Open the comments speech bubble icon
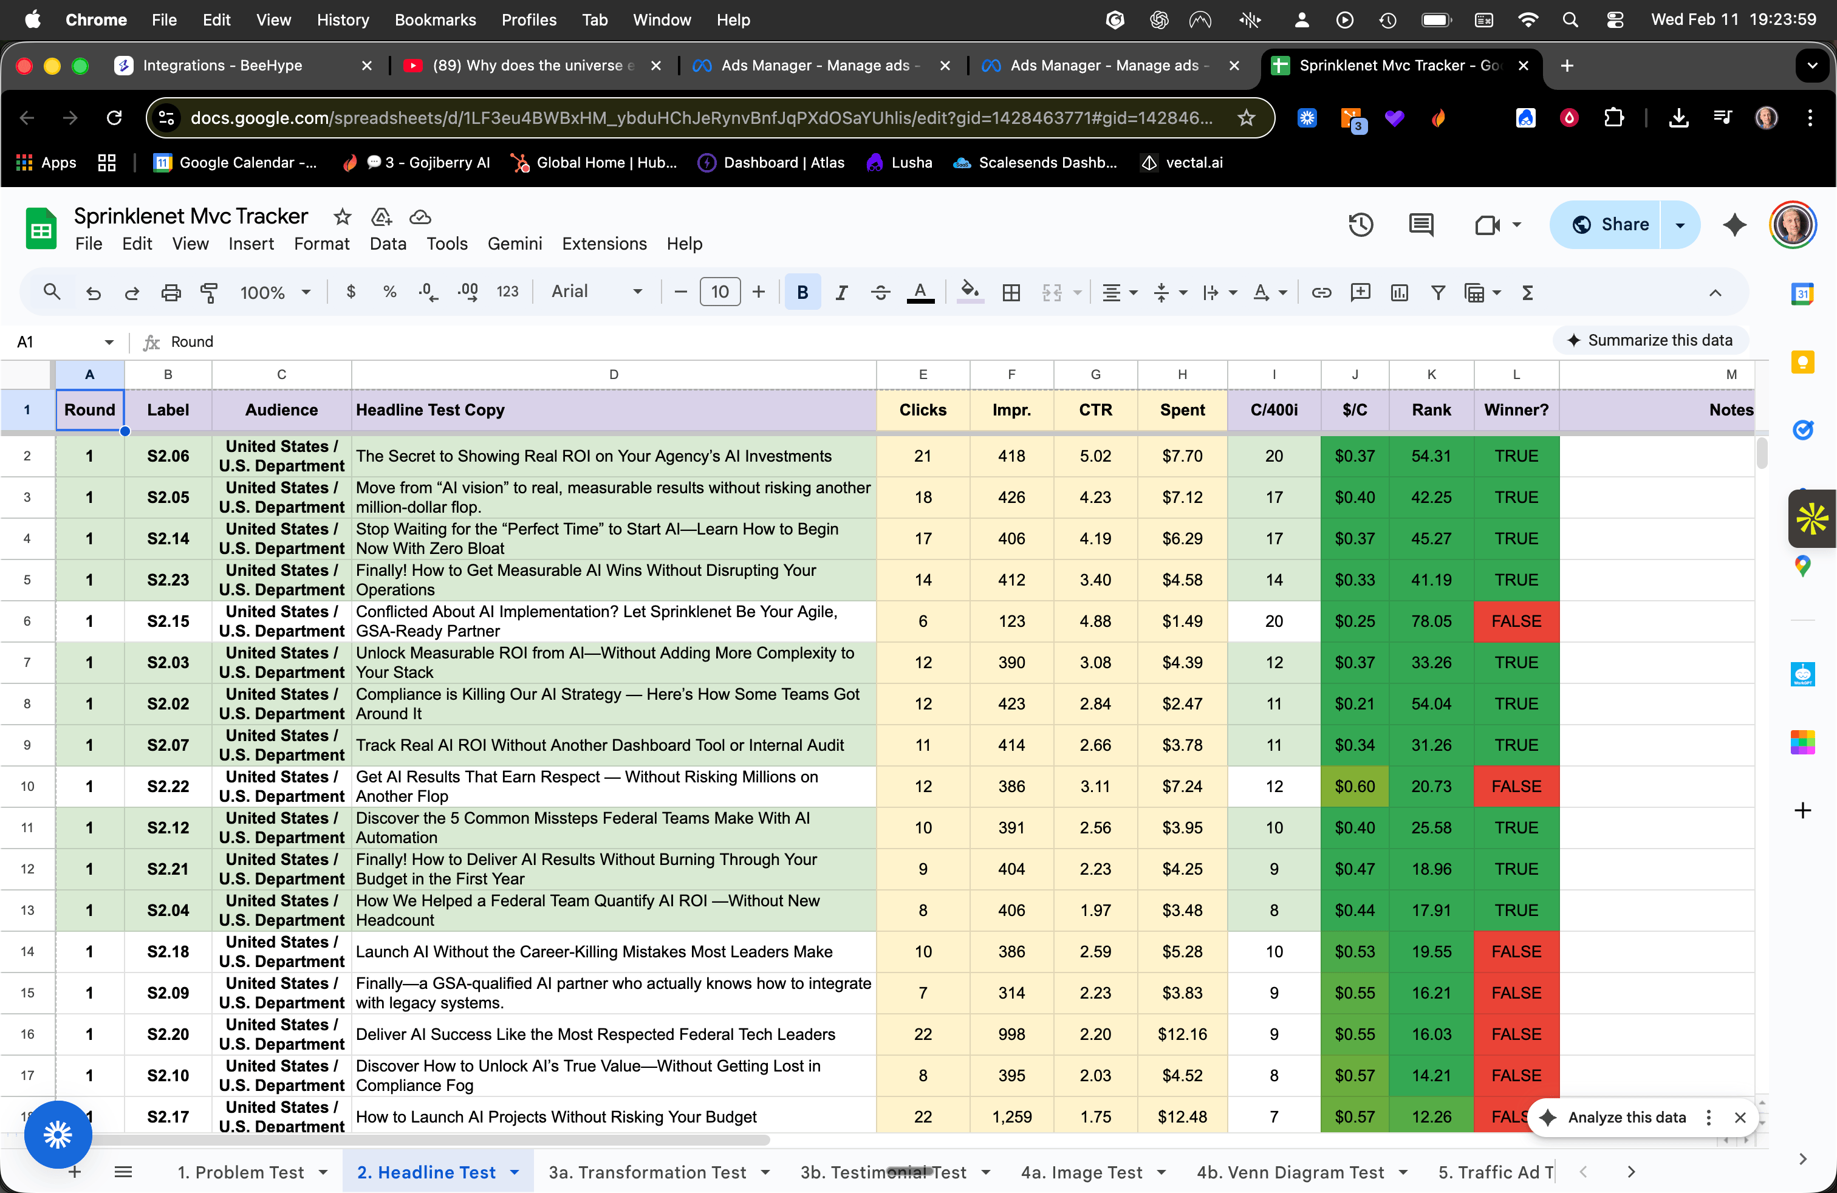This screenshot has width=1837, height=1193. tap(1420, 225)
